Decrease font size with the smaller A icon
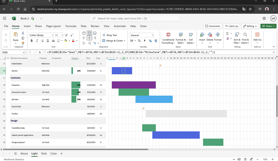The height and width of the screenshot is (161, 278). (x=72, y=35)
